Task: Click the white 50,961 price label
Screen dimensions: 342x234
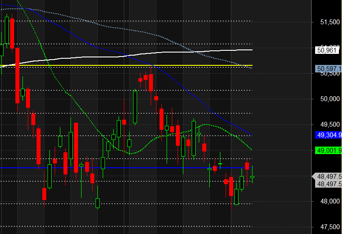Action: 327,50
